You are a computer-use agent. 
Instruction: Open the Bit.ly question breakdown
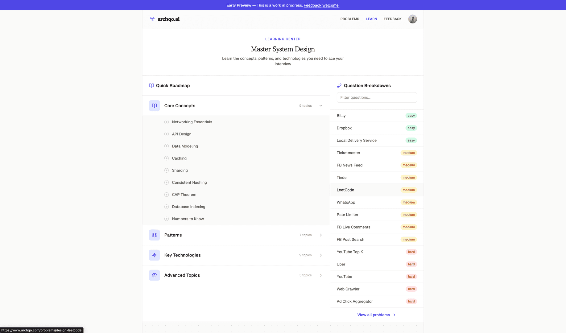377,116
